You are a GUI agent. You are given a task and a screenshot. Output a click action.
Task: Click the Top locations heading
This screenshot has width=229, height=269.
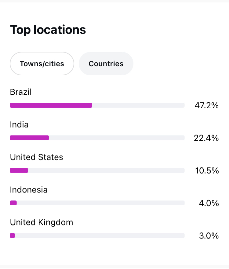click(48, 30)
